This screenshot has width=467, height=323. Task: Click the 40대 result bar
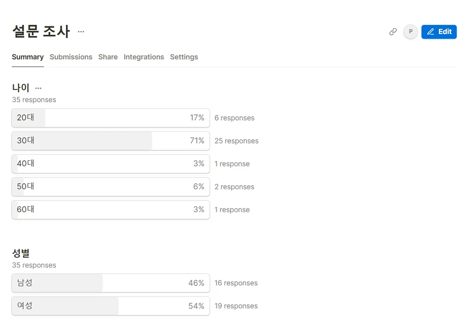click(x=111, y=164)
